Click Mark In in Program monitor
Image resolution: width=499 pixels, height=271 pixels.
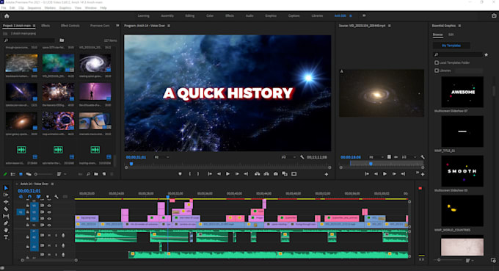pos(189,174)
